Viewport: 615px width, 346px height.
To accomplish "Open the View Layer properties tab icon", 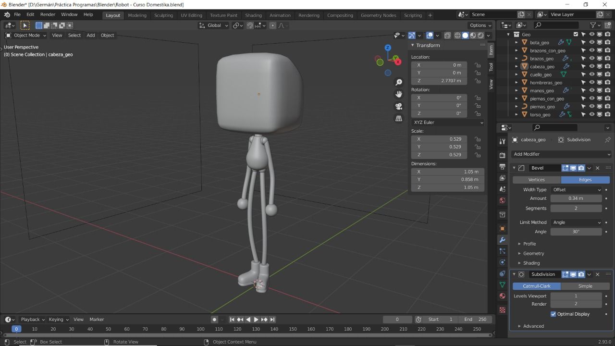I will (503, 178).
